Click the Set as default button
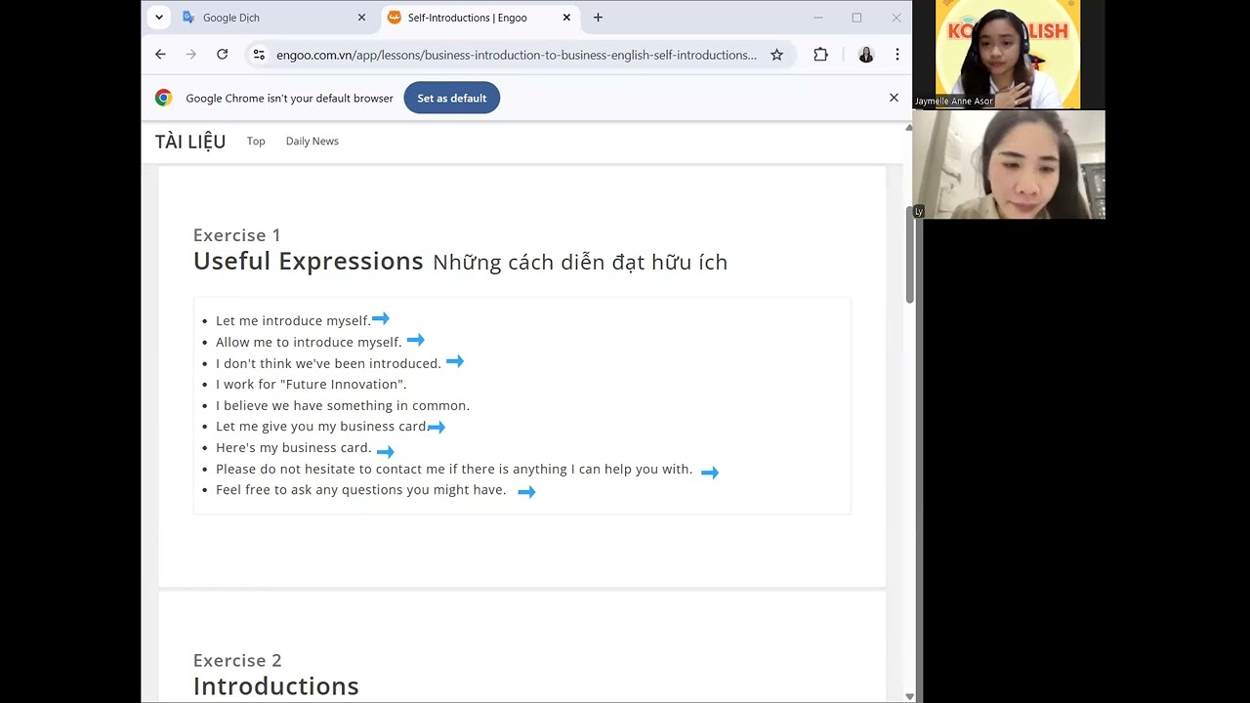 451,98
